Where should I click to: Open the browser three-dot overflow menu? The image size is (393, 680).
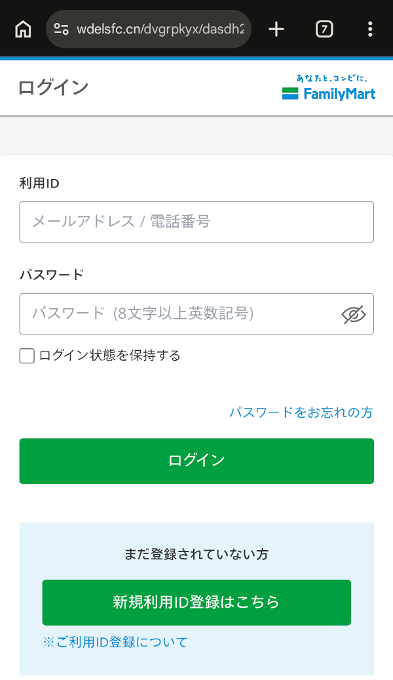pos(371,29)
